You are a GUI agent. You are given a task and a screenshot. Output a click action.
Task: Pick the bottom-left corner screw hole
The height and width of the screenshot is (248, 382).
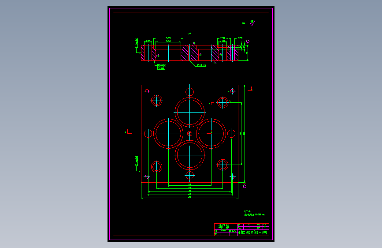pos(147,176)
